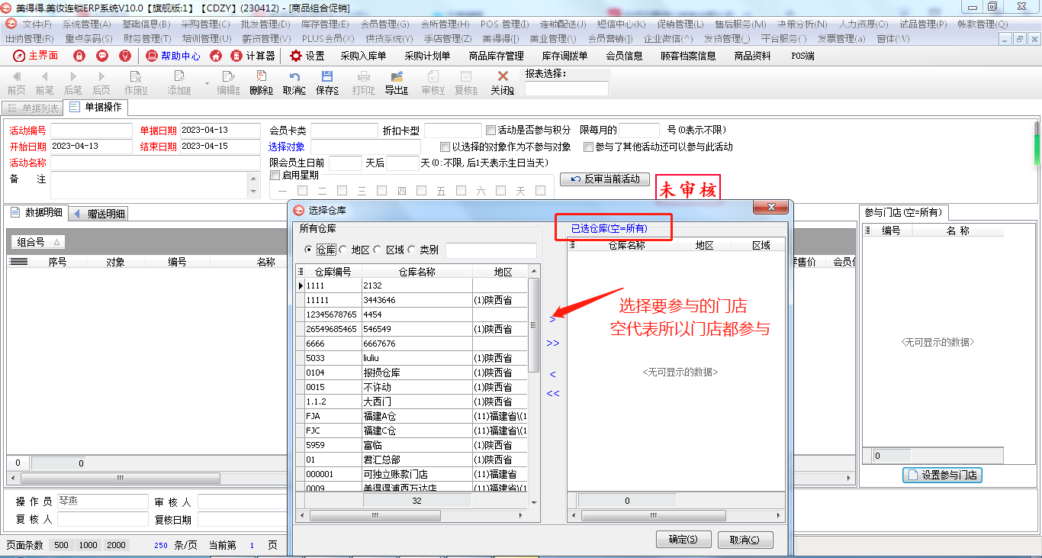Image resolution: width=1042 pixels, height=558 pixels.
Task: Click the lightbulb tips icon
Action: [x=125, y=56]
